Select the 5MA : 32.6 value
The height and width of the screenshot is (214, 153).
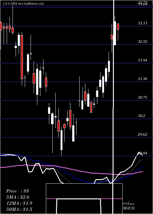(18, 197)
